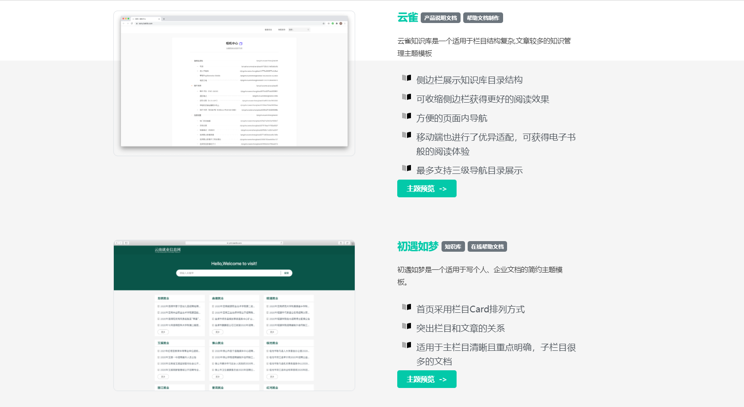This screenshot has width=744, height=407.
Task: Click the text 方便的页面内导航
Action: click(452, 118)
